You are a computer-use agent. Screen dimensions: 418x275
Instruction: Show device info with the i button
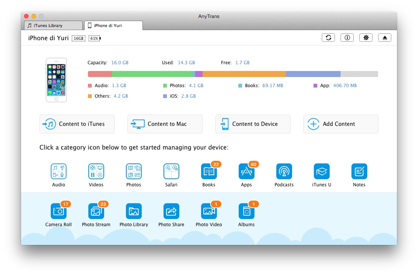(x=347, y=38)
